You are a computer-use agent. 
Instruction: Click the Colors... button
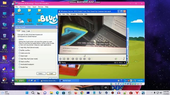41,74
